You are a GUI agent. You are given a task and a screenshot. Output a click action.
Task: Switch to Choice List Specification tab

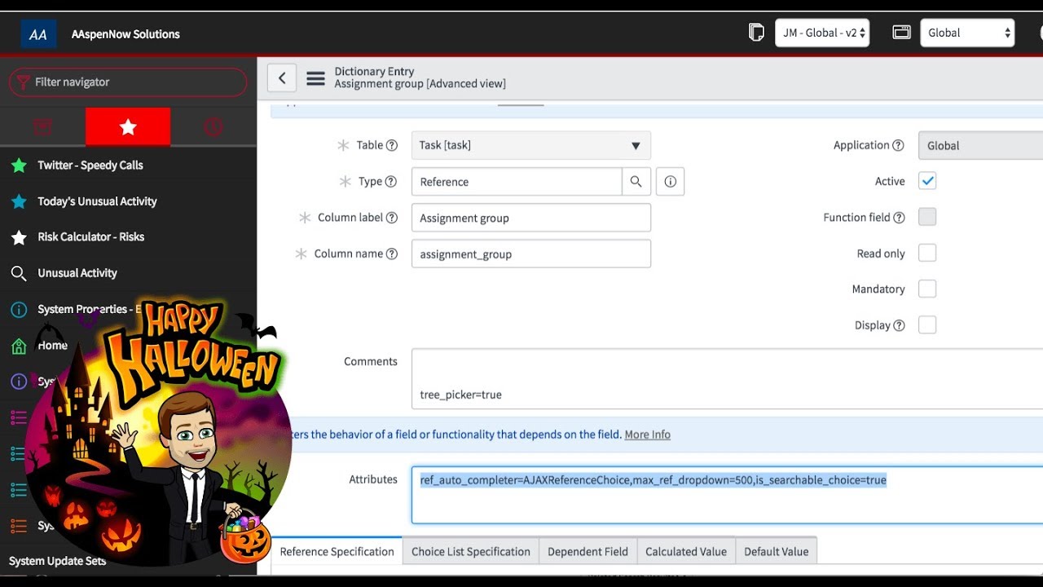(471, 551)
